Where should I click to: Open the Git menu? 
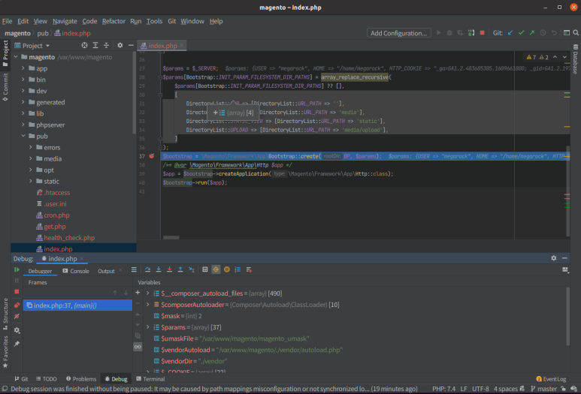[x=171, y=21]
